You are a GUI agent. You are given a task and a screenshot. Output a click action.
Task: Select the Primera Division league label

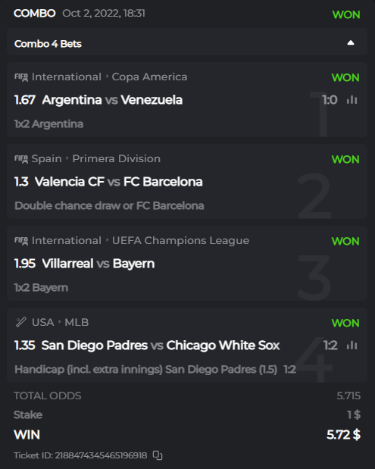(x=117, y=159)
